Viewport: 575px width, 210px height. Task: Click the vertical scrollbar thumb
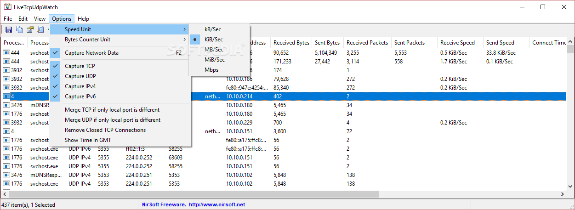570,50
